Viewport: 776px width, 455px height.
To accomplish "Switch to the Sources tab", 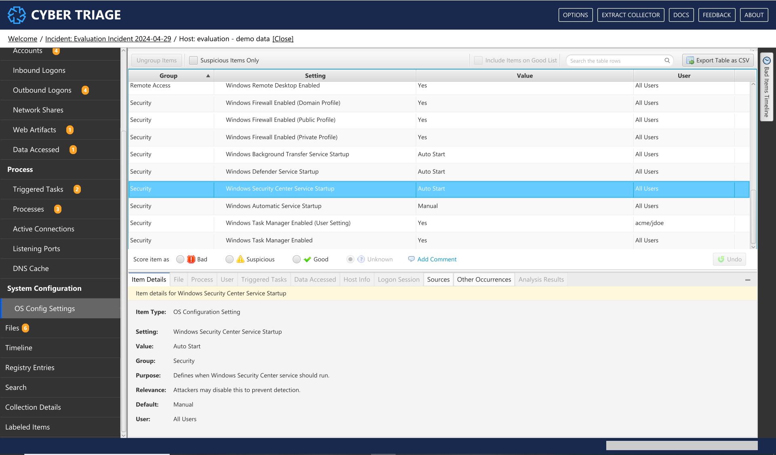I will (x=438, y=279).
